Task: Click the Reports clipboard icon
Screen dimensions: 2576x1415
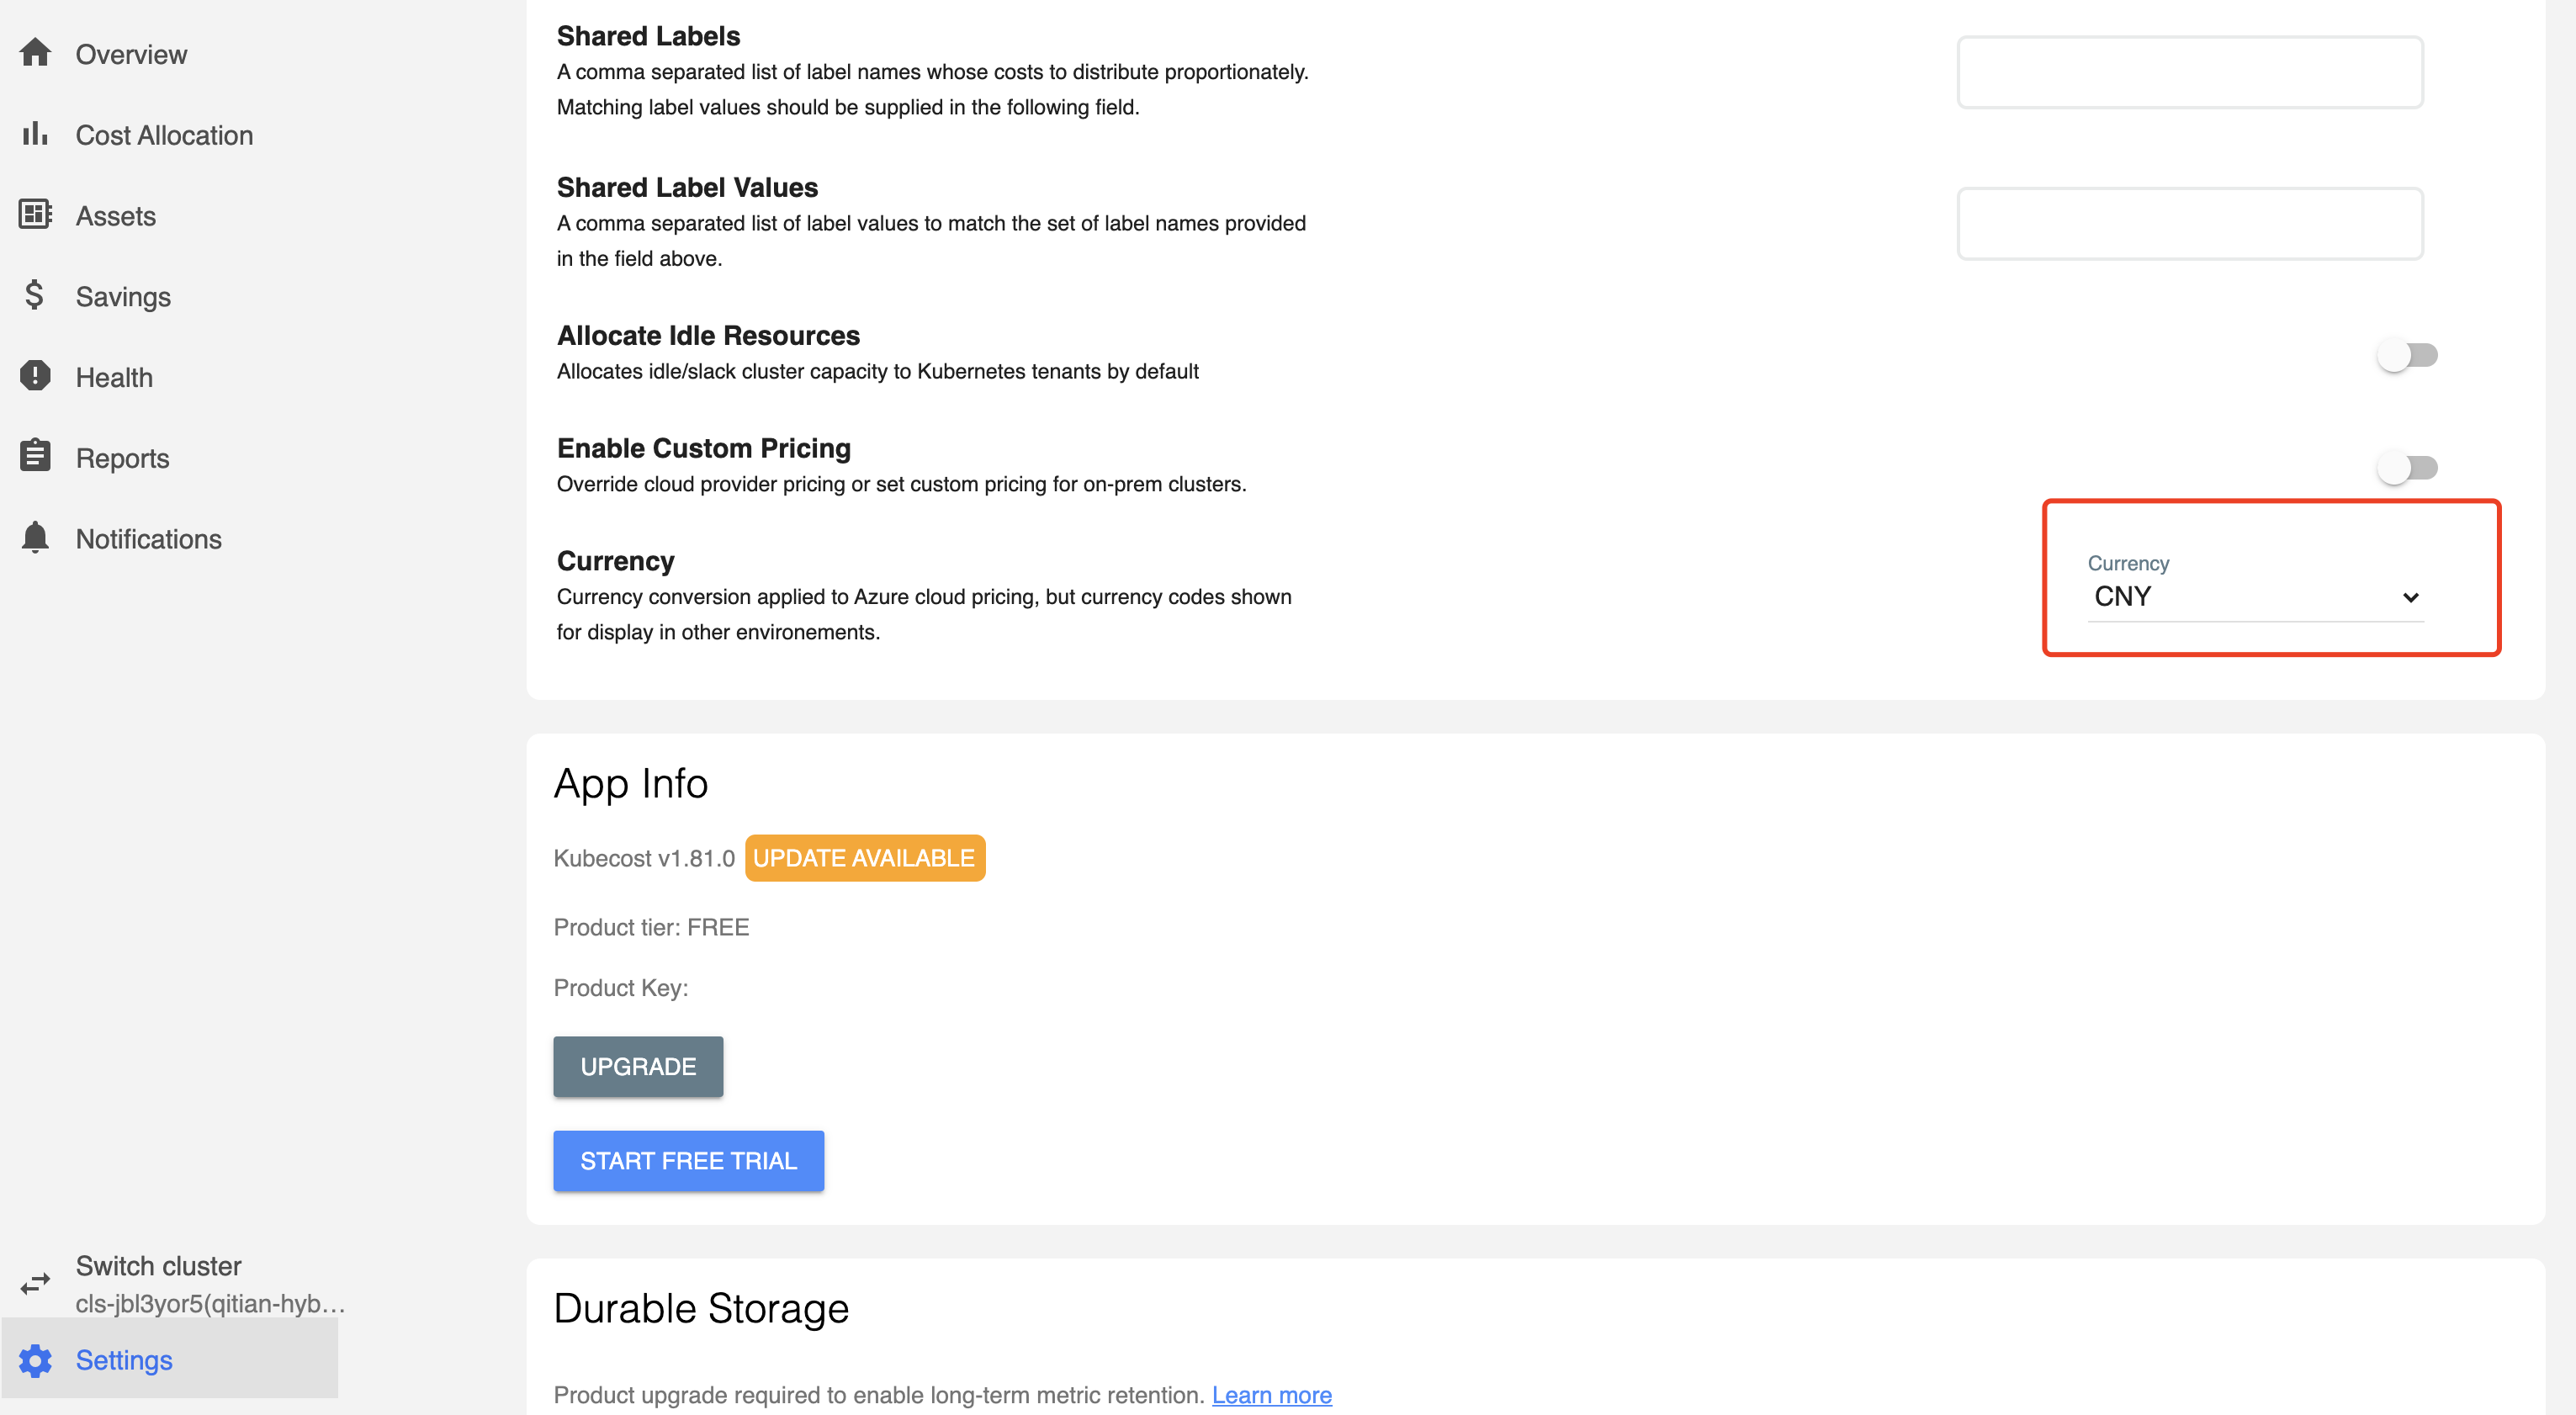Action: pos(35,457)
